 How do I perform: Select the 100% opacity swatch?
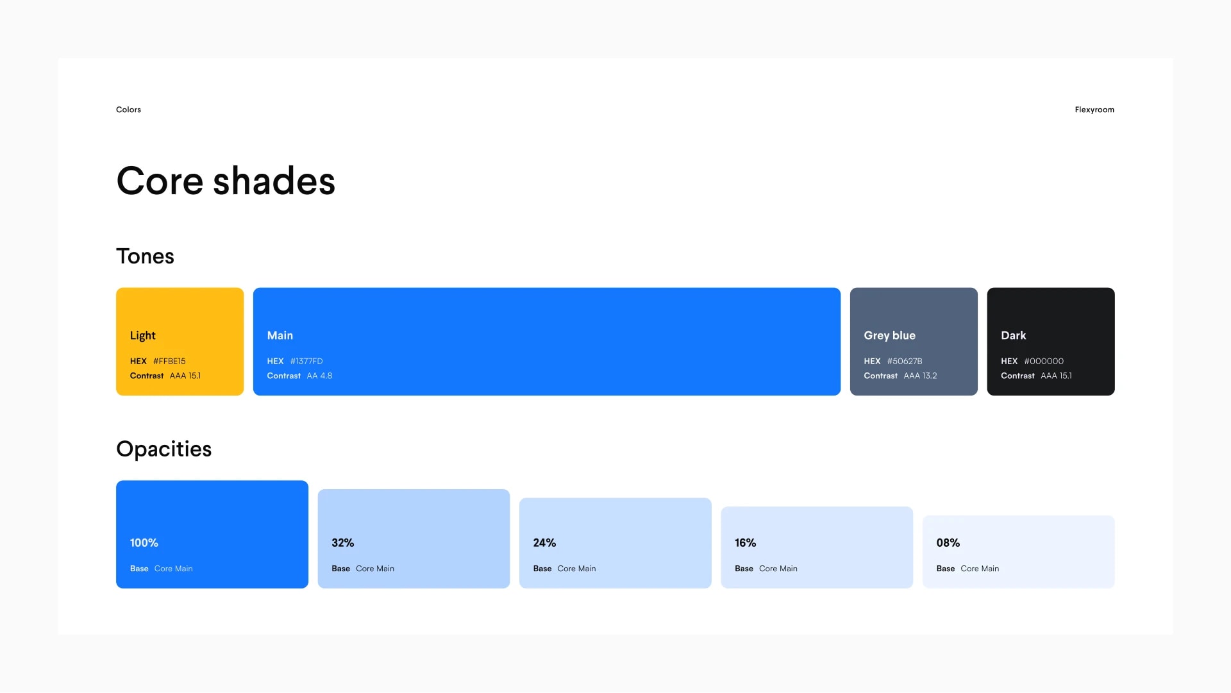click(x=212, y=535)
